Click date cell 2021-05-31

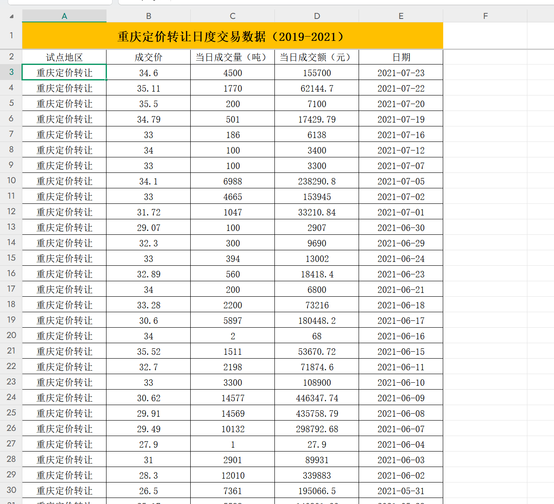401,491
